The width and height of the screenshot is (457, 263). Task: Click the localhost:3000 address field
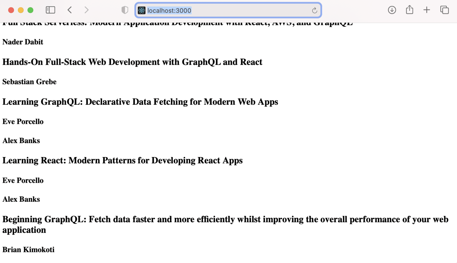[x=228, y=10]
